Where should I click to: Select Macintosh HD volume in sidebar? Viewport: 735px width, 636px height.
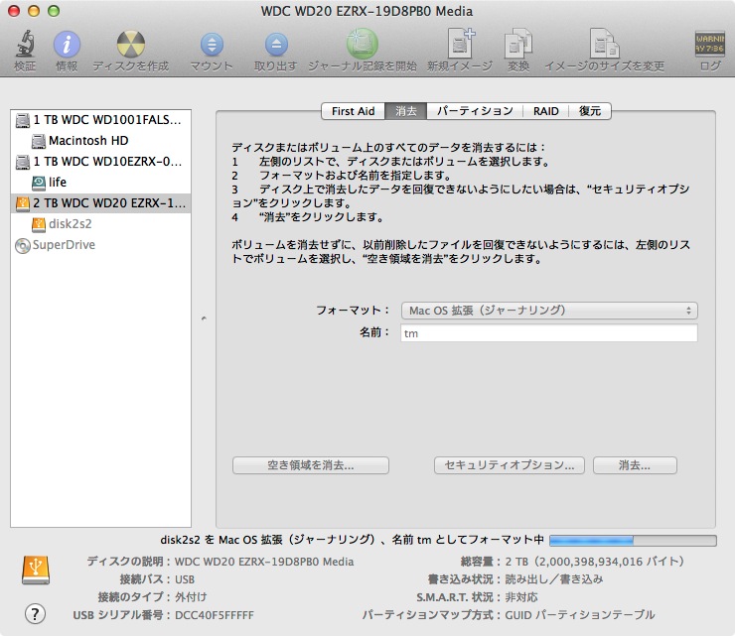pos(87,141)
